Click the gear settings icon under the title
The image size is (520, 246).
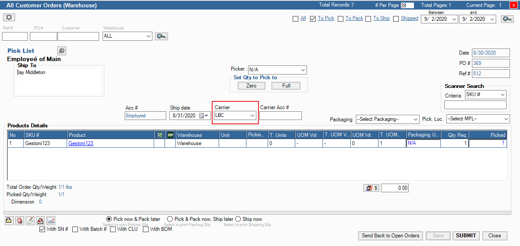[x=10, y=17]
